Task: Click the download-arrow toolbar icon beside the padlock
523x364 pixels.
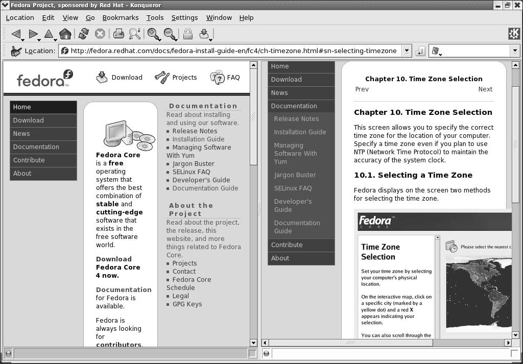Action: tap(204, 34)
